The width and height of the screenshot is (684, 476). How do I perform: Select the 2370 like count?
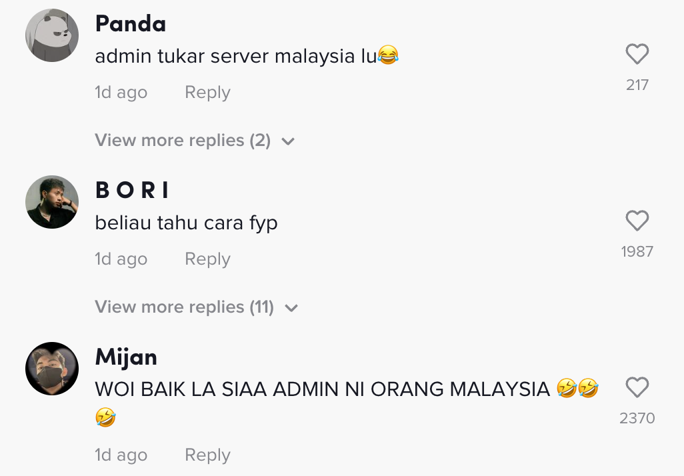(637, 419)
